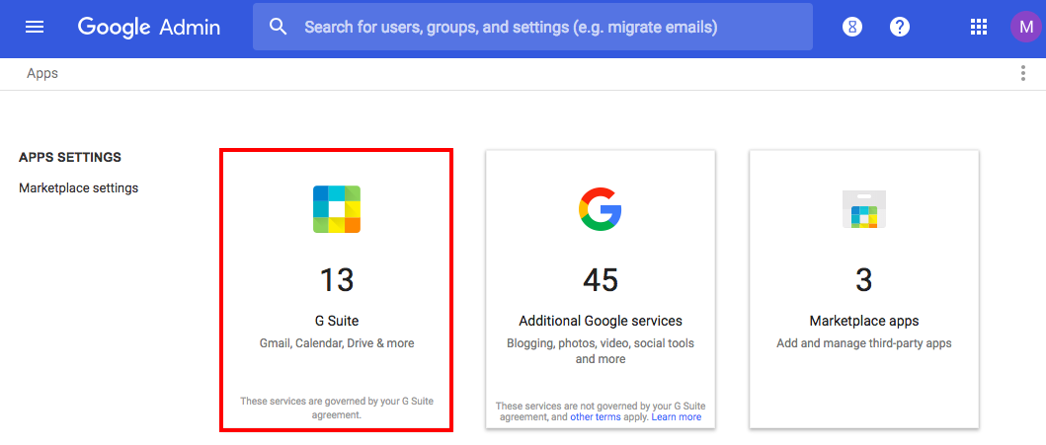1046x445 pixels.
Task: Open Marketplace settings in sidebar
Action: click(79, 188)
